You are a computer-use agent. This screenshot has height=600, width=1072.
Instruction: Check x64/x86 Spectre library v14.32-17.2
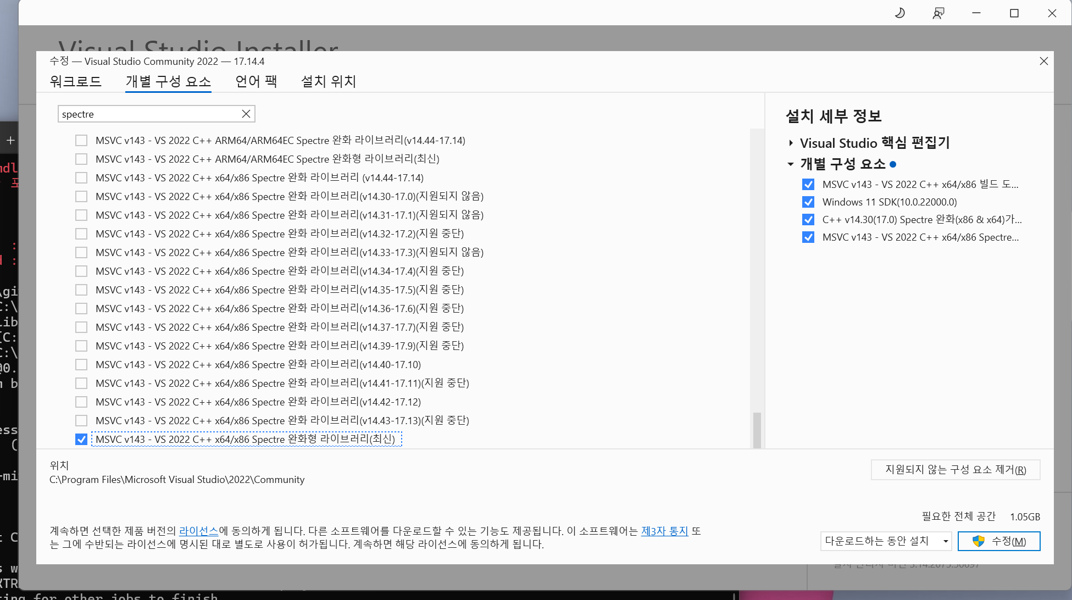click(81, 234)
